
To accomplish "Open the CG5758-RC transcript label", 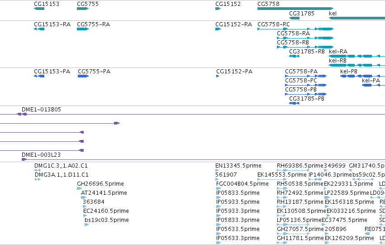I will pos(274,24).
